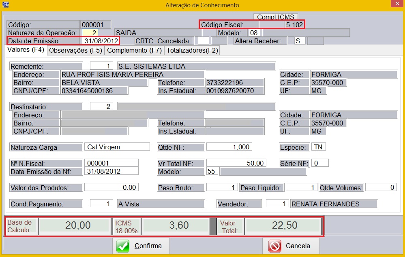405x257 pixels.
Task: Open the Complemento (F7) tab
Action: 134,51
